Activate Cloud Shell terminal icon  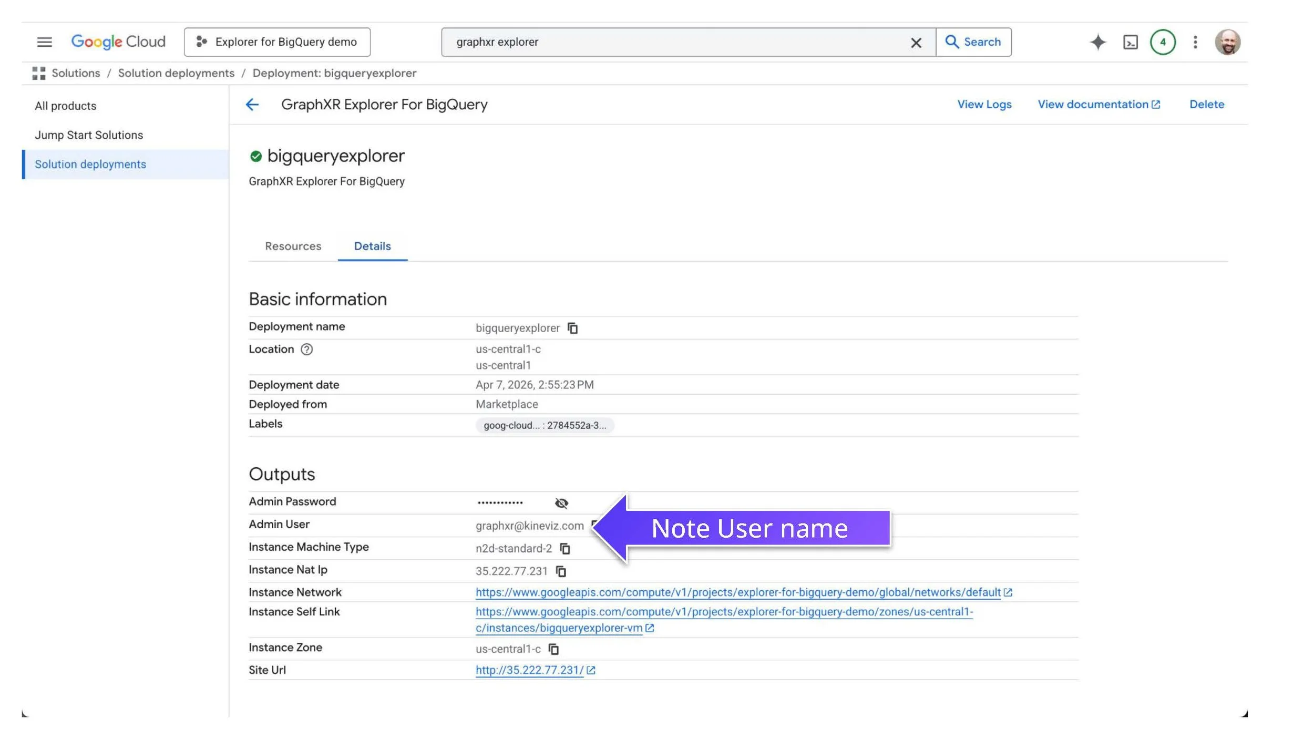[x=1130, y=42]
